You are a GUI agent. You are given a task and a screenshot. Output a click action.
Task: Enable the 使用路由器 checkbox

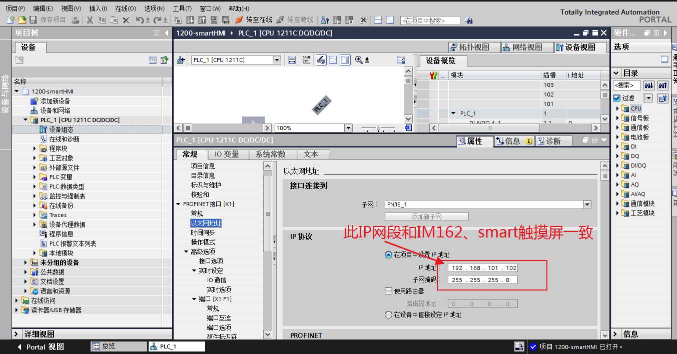point(388,290)
